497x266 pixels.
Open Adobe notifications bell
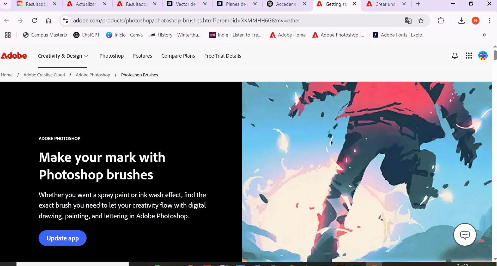(455, 56)
